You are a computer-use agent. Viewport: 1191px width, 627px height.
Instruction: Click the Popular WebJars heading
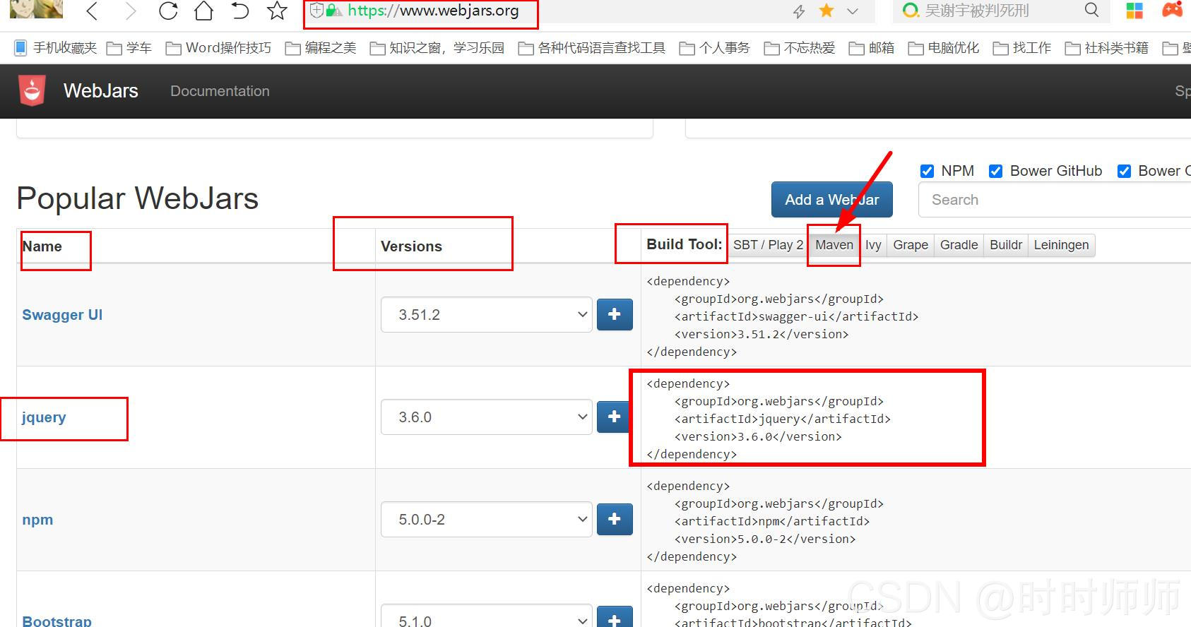tap(138, 198)
